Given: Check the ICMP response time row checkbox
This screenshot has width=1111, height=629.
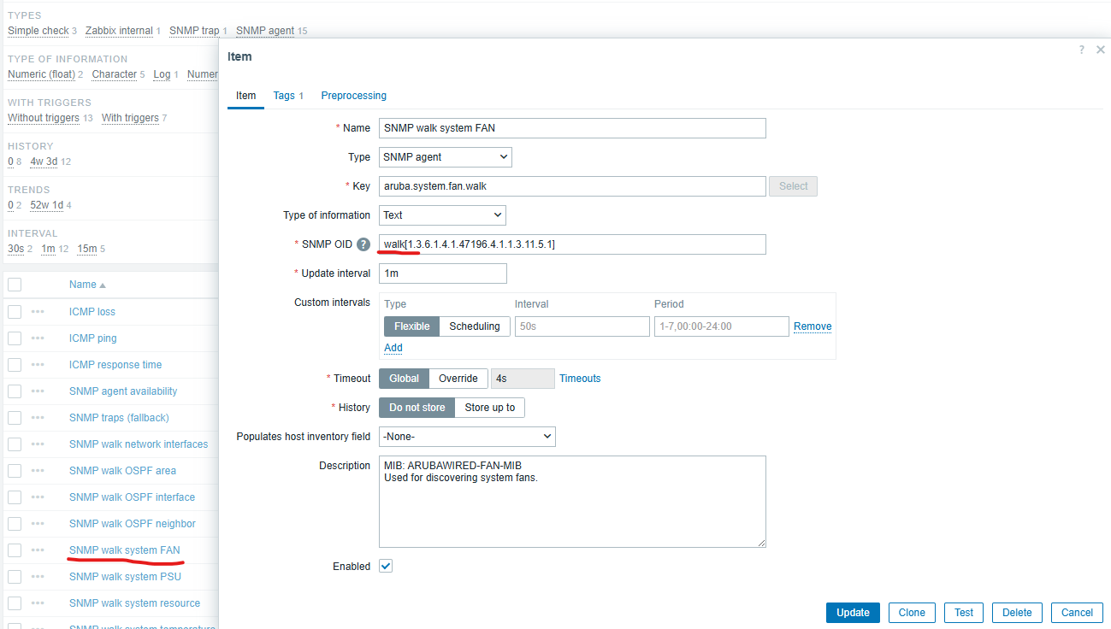Looking at the screenshot, I should 15,365.
